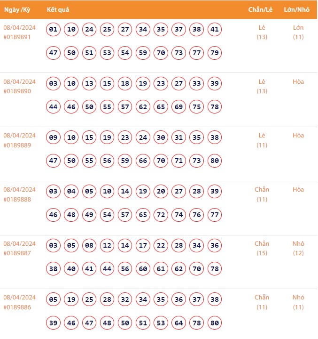The image size is (318, 339).
Task: Click the number 64 ball
Action: tap(178, 323)
